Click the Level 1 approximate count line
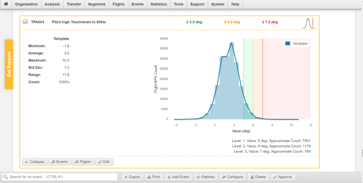This screenshot has width=363, height=183. point(271,141)
